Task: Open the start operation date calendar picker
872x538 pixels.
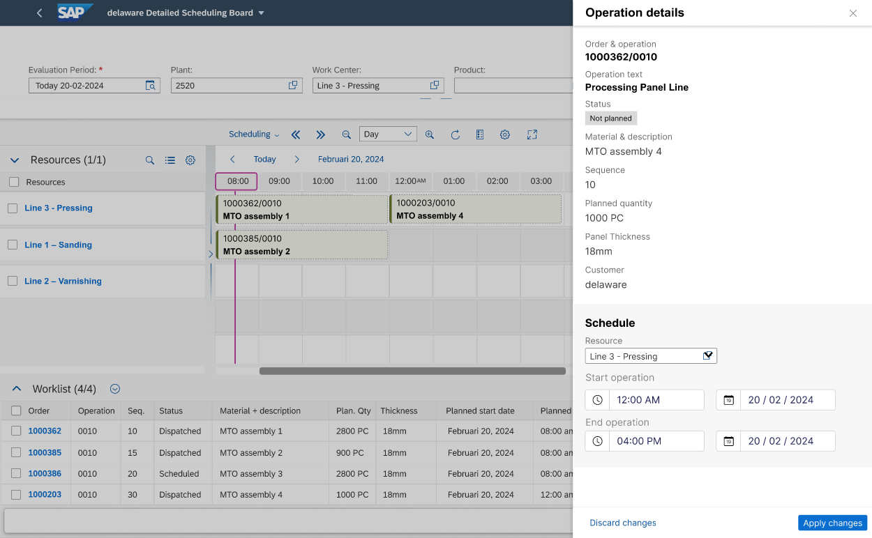Action: [x=728, y=400]
